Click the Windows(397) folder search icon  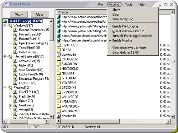pos(10,26)
